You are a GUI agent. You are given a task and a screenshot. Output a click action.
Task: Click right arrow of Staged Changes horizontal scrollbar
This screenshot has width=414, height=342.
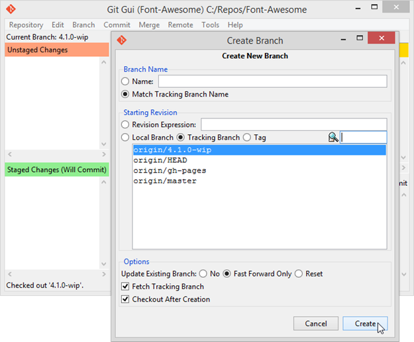tap(104, 275)
